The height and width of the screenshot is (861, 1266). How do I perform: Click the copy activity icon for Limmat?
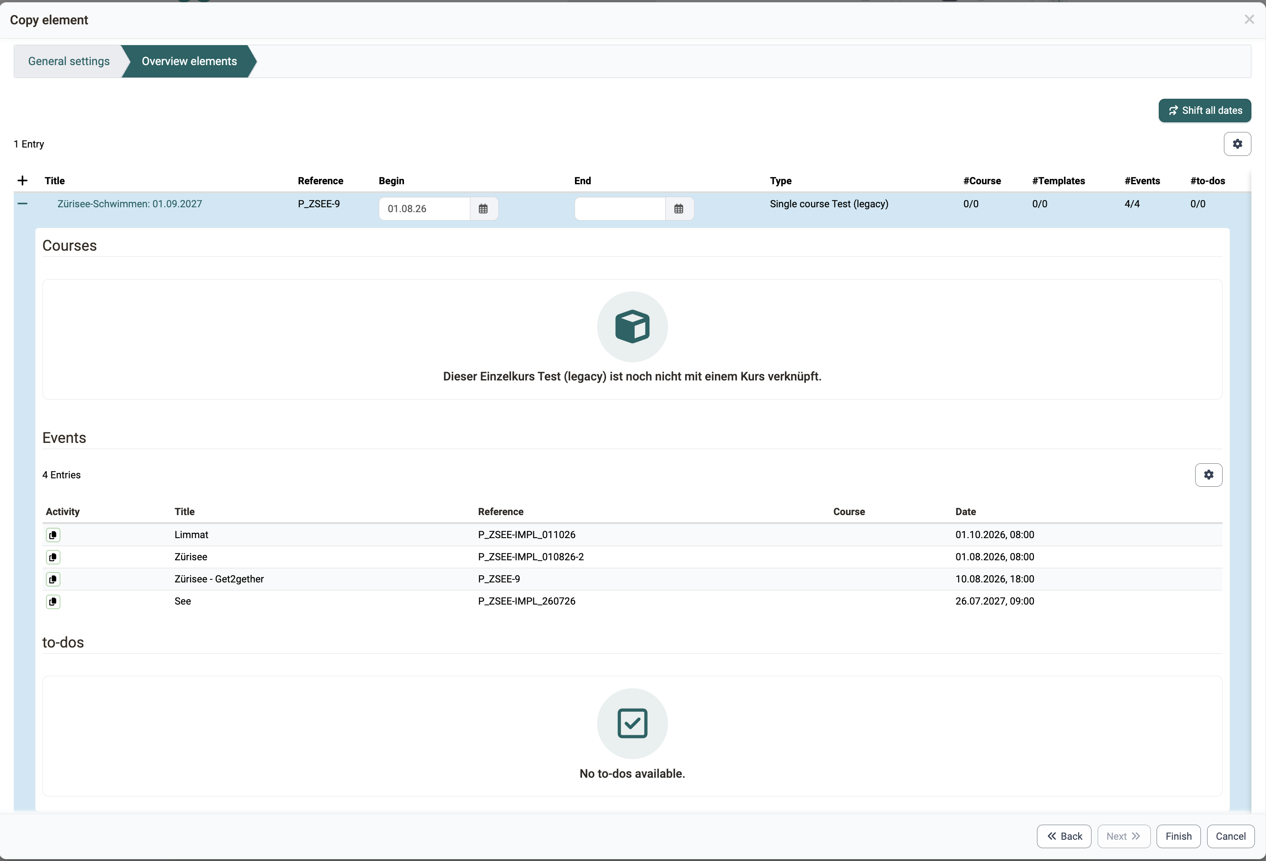click(53, 535)
